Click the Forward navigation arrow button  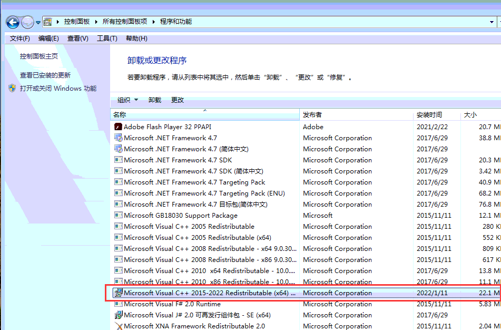[27, 22]
